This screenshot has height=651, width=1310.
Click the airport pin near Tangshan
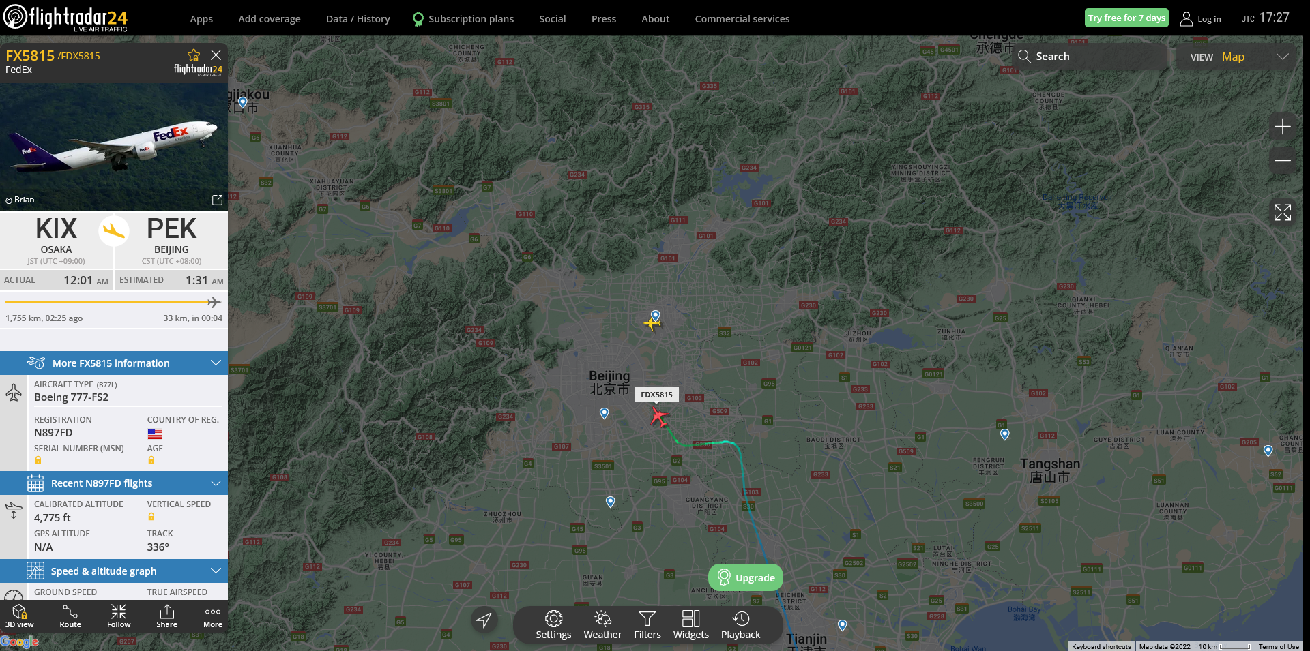tap(1004, 434)
